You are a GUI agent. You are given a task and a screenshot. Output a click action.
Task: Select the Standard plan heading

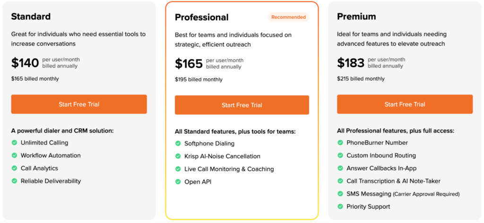pyautogui.click(x=31, y=17)
